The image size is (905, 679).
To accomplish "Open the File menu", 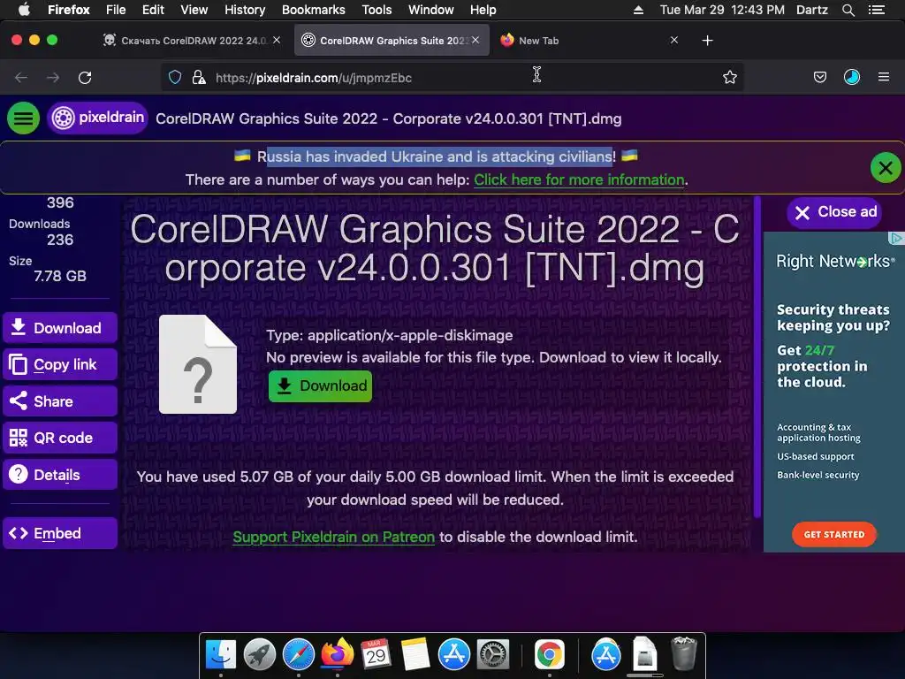I will coord(116,10).
